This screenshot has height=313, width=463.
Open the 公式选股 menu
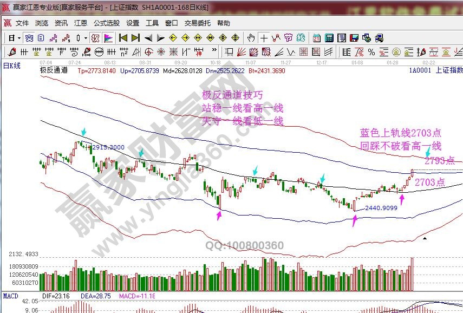(107, 23)
